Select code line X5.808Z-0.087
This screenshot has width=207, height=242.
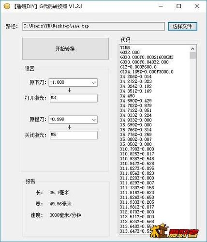tap(136, 139)
